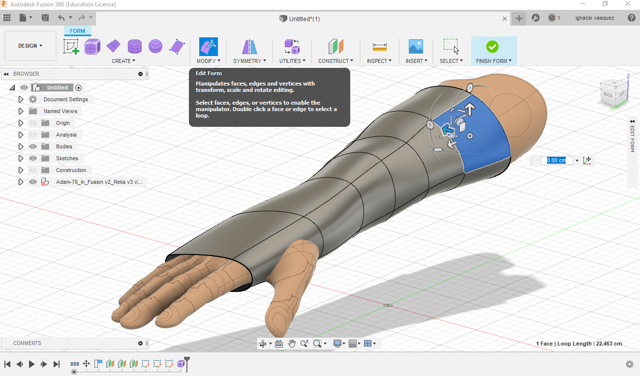Collapse the Untitled root tree node
The image size is (640, 376).
click(x=12, y=87)
